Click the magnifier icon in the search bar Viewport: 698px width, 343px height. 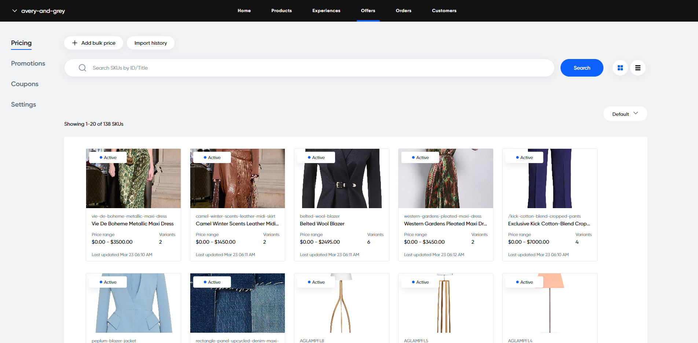[82, 68]
